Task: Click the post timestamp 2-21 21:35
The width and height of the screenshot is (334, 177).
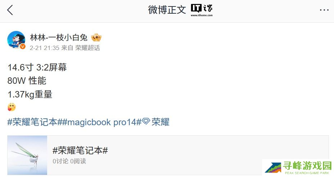Action: click(x=44, y=48)
